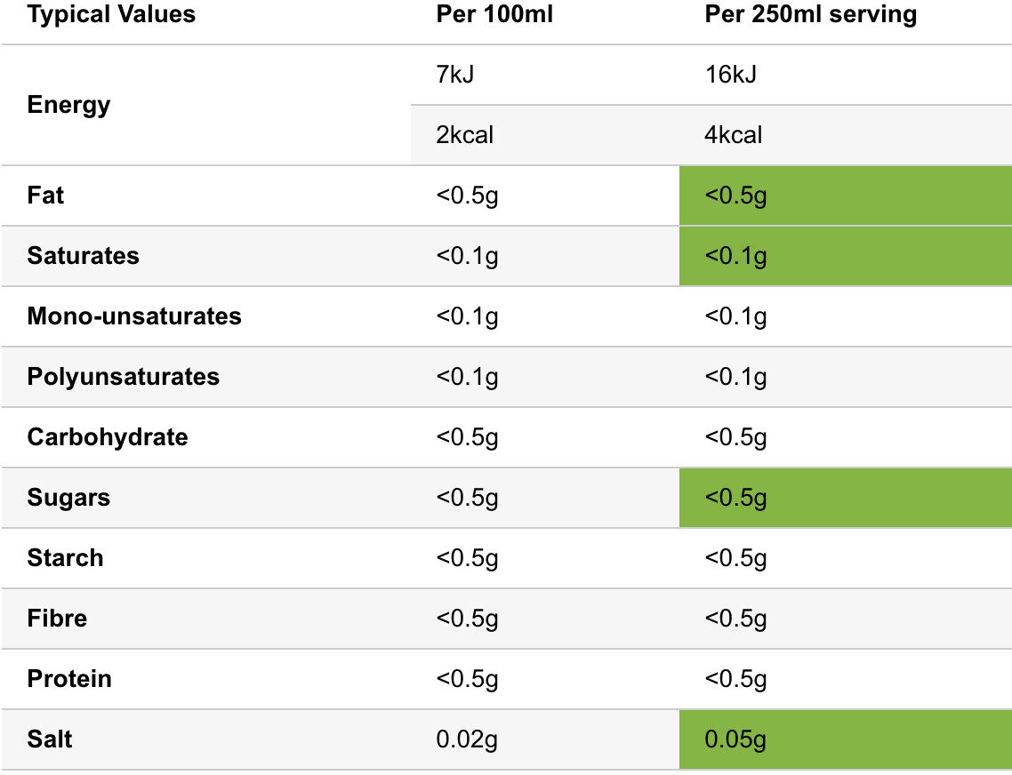Select the 2kcal energy cell
The image size is (1012, 775).
(x=465, y=135)
